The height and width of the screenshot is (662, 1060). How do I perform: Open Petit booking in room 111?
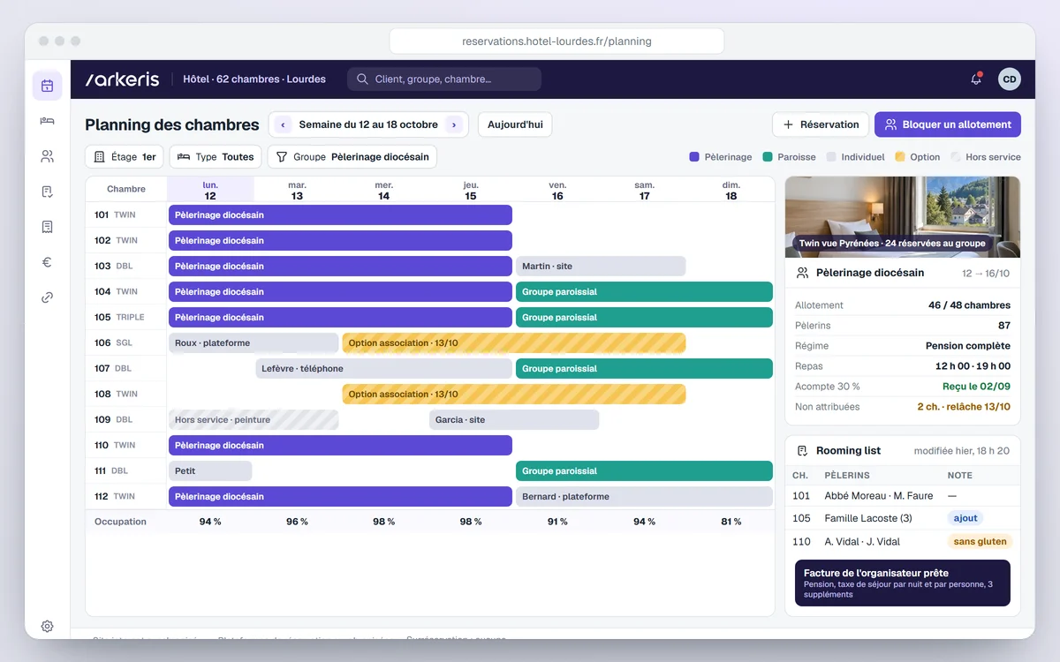[210, 470]
